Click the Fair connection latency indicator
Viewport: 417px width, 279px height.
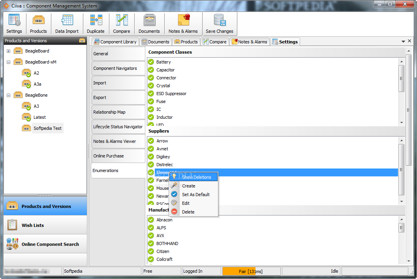pyautogui.click(x=251, y=271)
